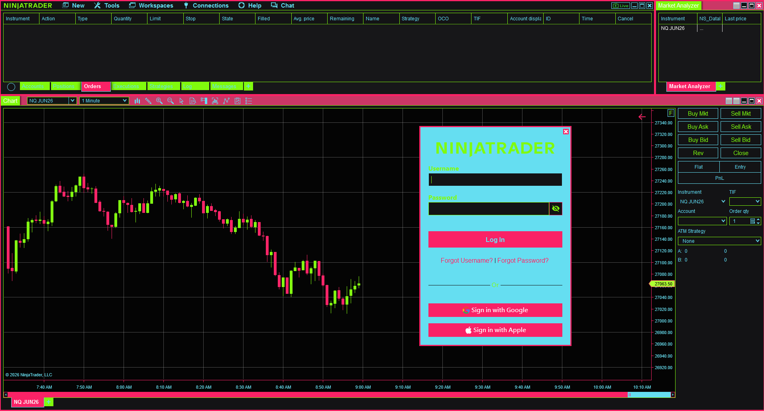Expand the NQ JUN26 instrument dropdown in chart toolbar
Screen dimensions: 764x411
click(73, 100)
